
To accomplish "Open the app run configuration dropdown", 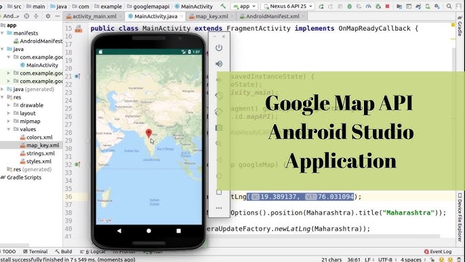I will click(244, 6).
